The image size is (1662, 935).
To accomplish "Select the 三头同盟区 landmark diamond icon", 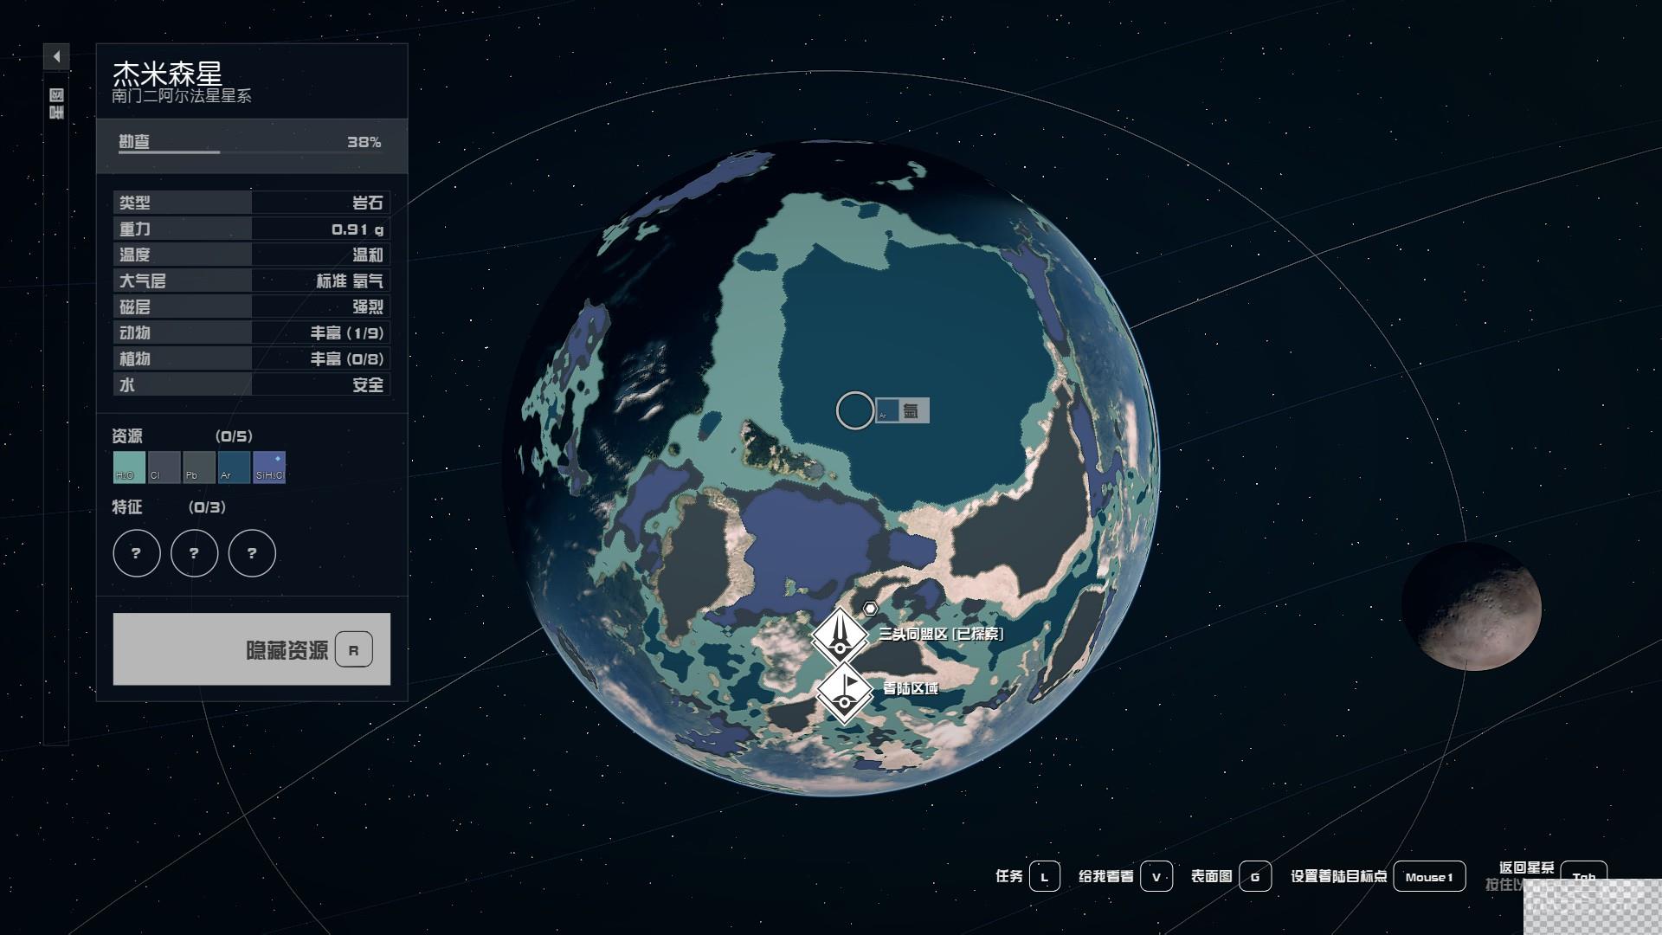I will pyautogui.click(x=840, y=636).
